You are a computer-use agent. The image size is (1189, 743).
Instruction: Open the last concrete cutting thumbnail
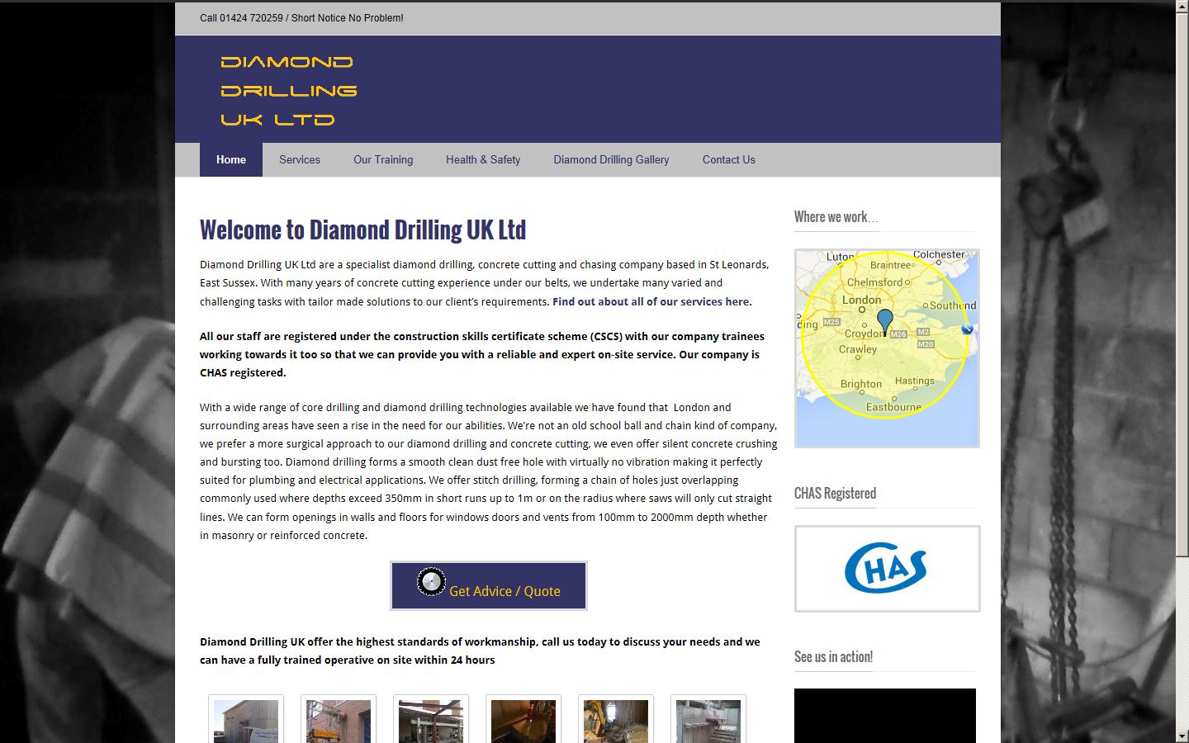tap(708, 721)
